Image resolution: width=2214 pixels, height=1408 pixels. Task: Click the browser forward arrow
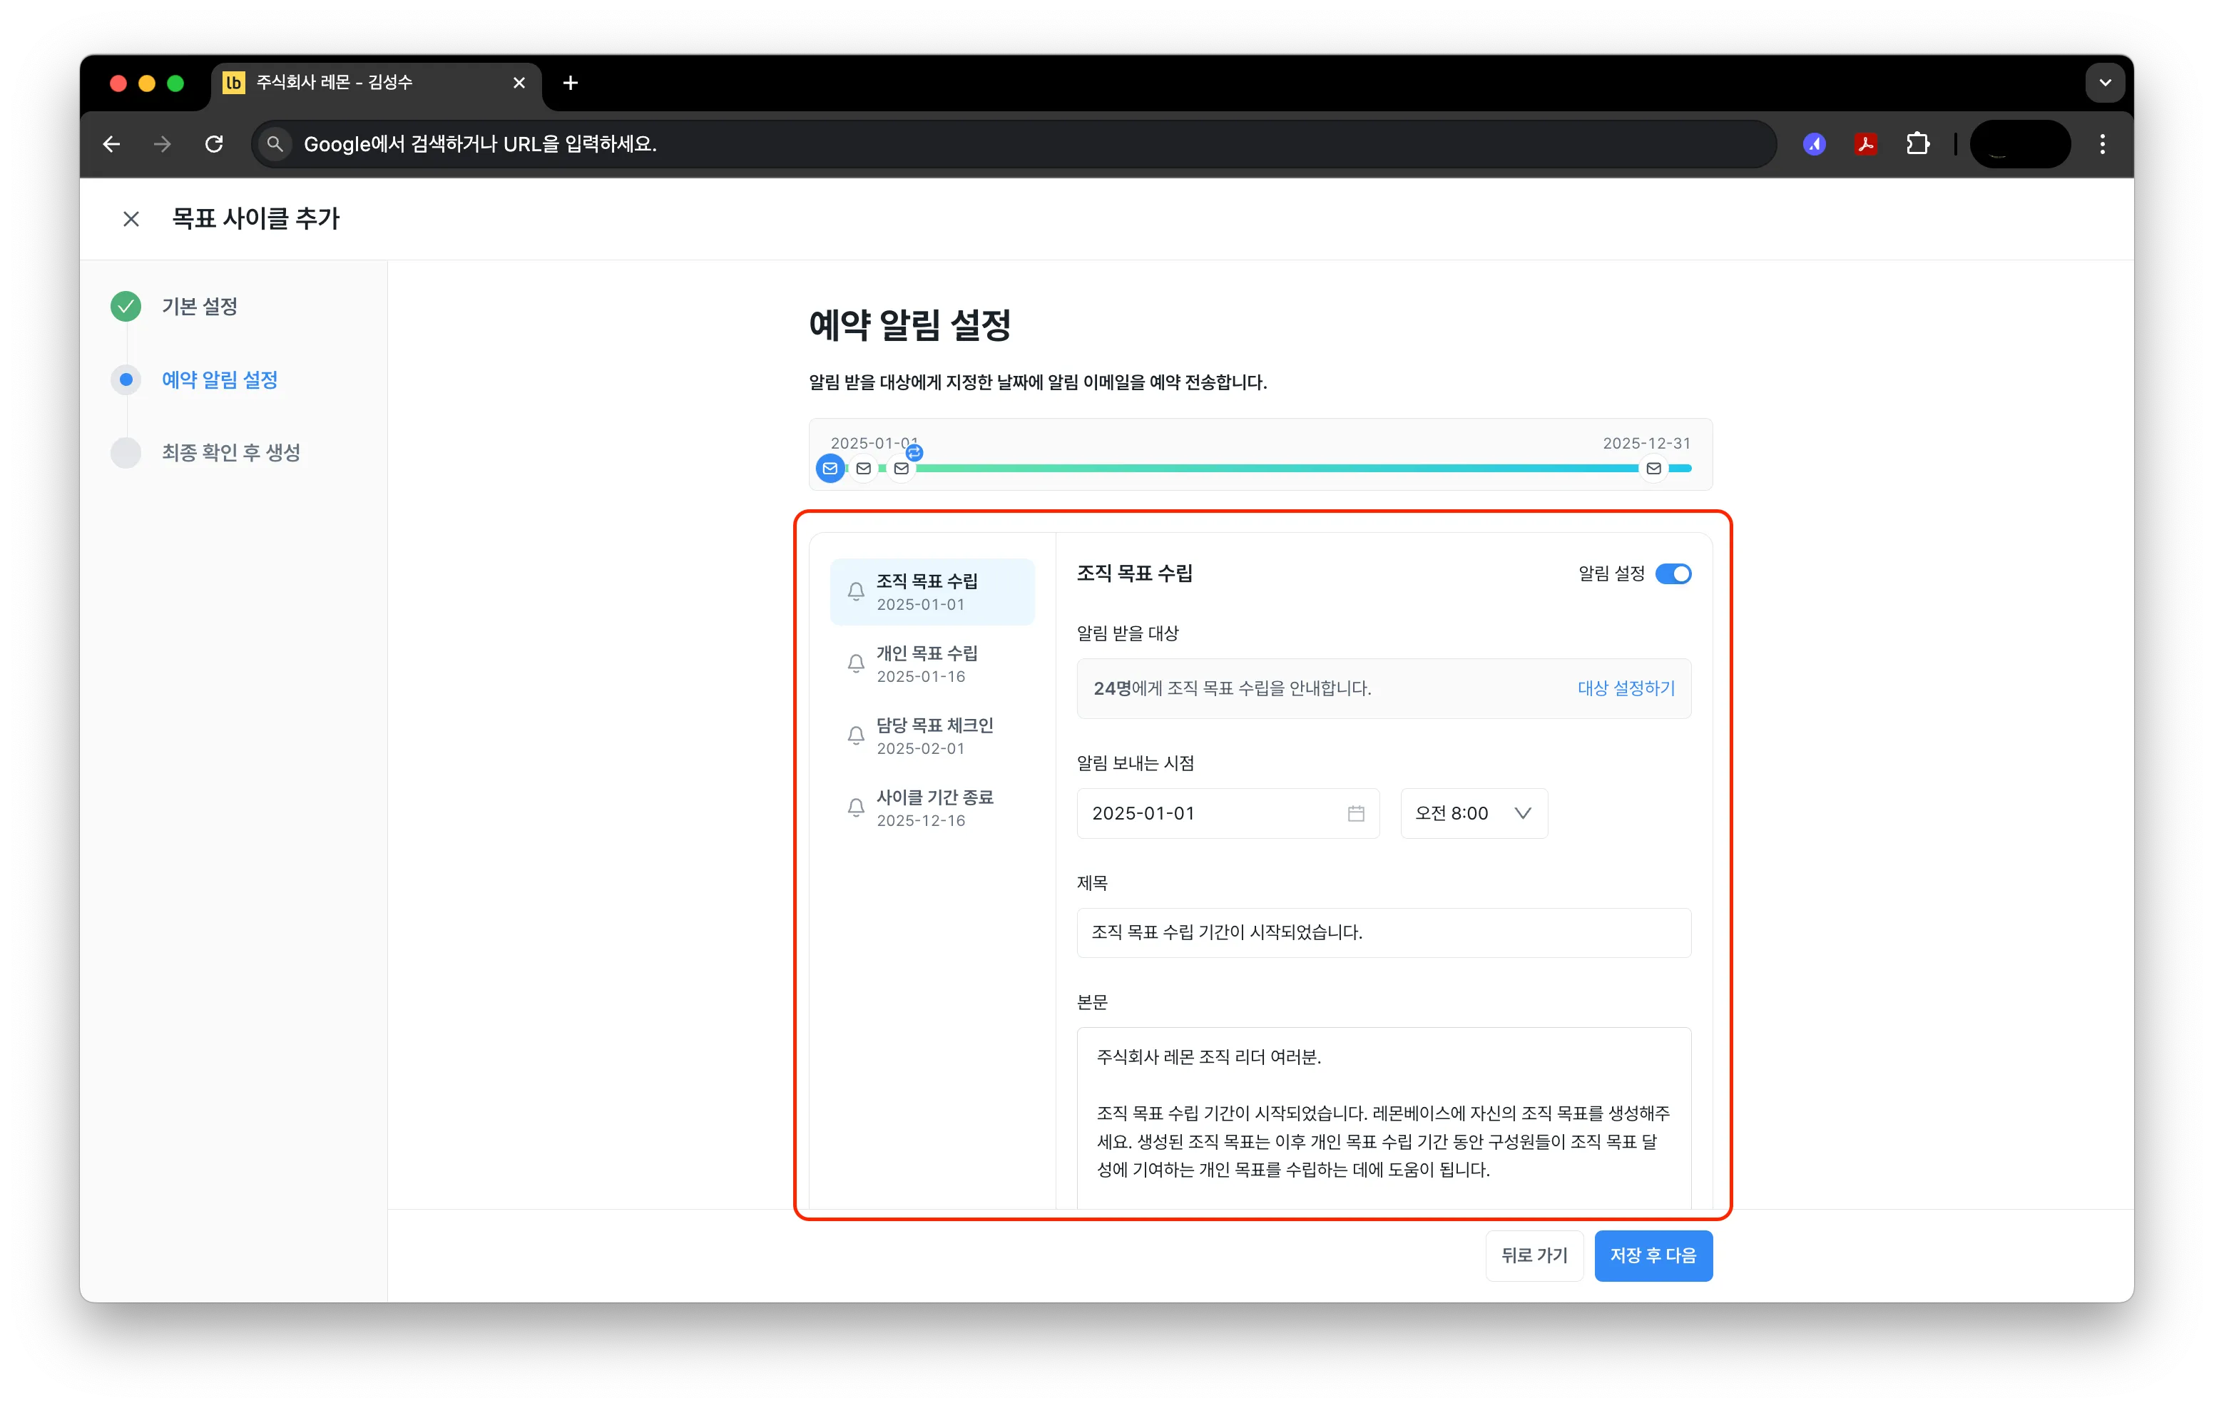point(163,144)
